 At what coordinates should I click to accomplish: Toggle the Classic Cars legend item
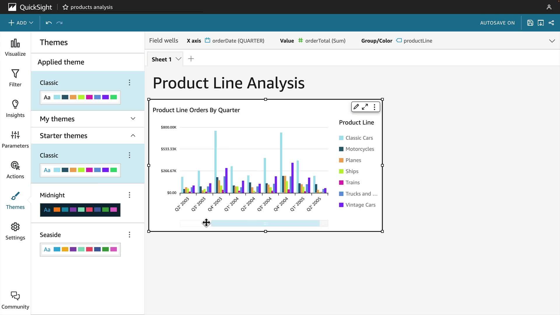pos(359,138)
